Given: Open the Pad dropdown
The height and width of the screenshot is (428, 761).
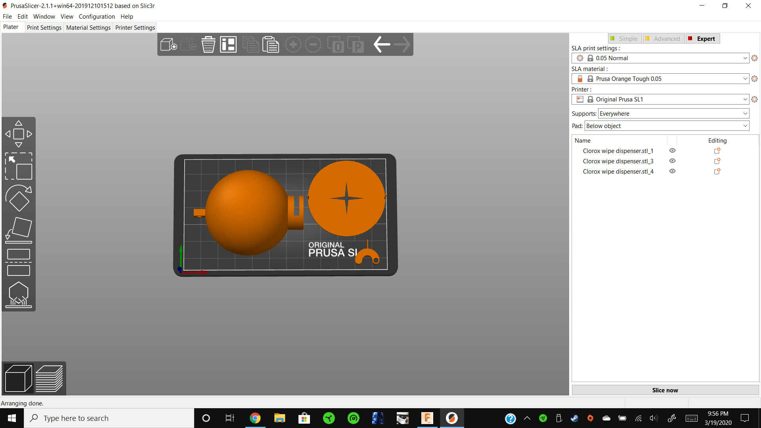Looking at the screenshot, I should [x=667, y=126].
